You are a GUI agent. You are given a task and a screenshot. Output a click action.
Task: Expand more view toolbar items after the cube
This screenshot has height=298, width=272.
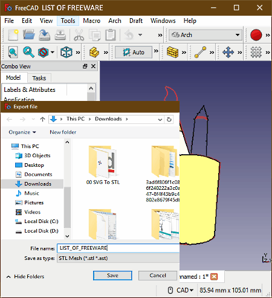pyautogui.click(x=78, y=53)
